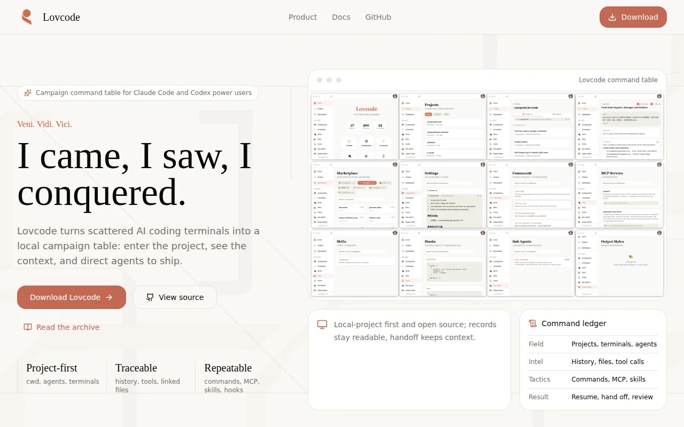
Task: Open the ~/projects/lovcode screenshot thumbnail
Action: [531, 126]
